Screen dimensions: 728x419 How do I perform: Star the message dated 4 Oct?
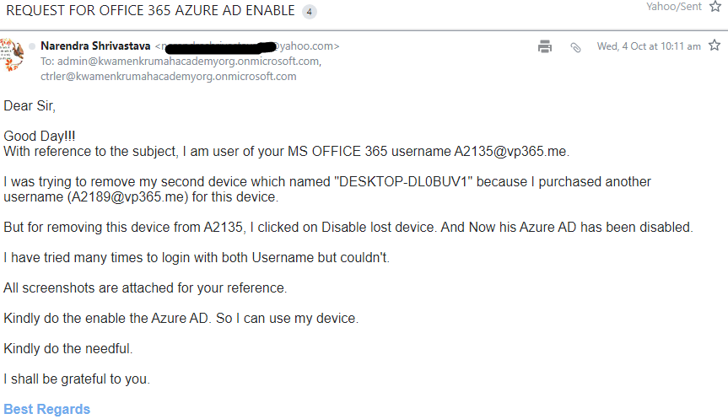[715, 46]
